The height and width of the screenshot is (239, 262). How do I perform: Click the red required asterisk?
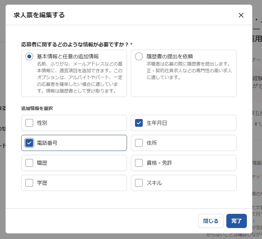[x=131, y=44]
